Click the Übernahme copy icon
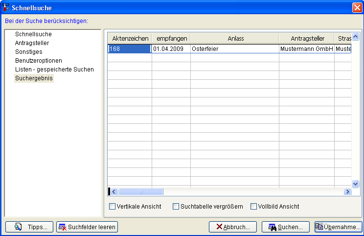This screenshot has width=364, height=236. (x=319, y=227)
